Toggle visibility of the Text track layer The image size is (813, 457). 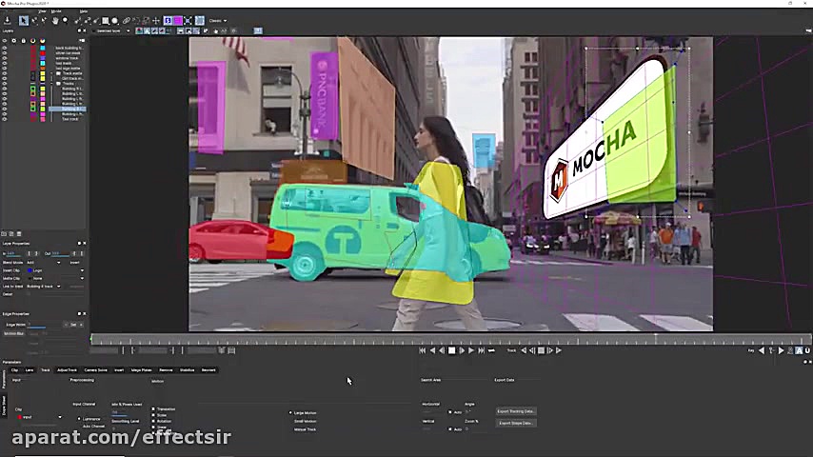[5, 119]
